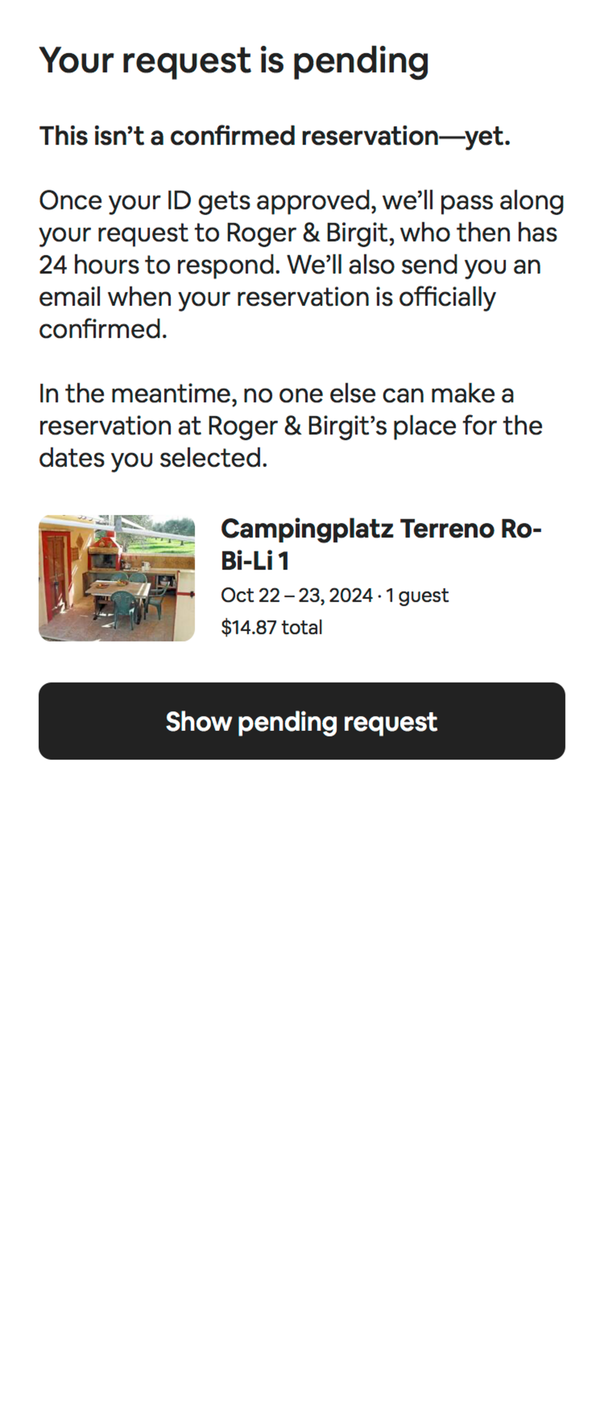Click the "dates you selected." text
This screenshot has width=604, height=1418.
click(153, 458)
